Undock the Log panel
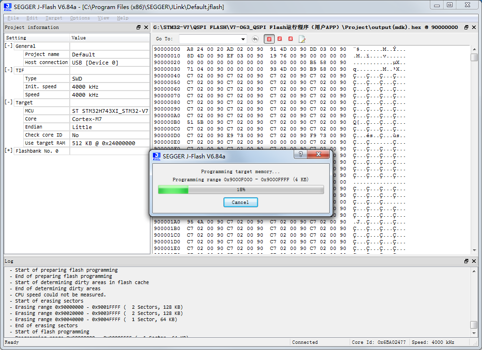 (466, 261)
